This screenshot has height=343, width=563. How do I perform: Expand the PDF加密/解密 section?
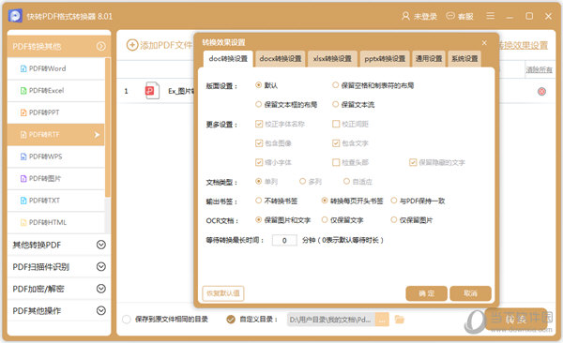click(x=58, y=289)
